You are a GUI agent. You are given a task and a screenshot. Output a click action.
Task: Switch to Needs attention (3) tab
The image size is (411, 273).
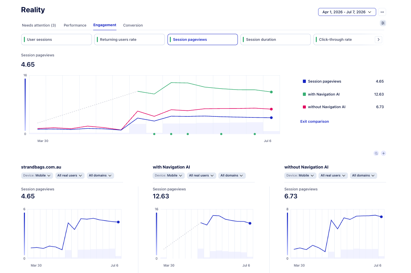(39, 25)
